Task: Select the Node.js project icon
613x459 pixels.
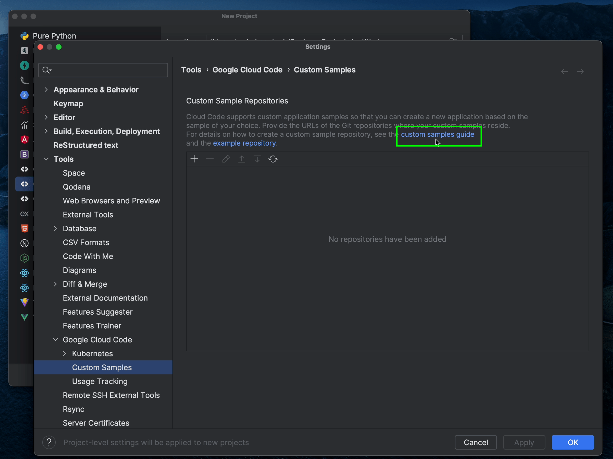Action: click(25, 258)
